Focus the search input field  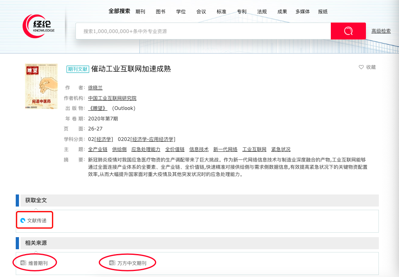tap(202, 31)
